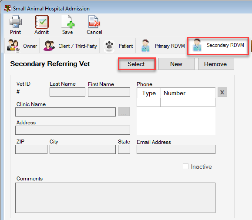Switch to Client / Third-Party tab
The width and height of the screenshot is (252, 220).
click(x=70, y=46)
